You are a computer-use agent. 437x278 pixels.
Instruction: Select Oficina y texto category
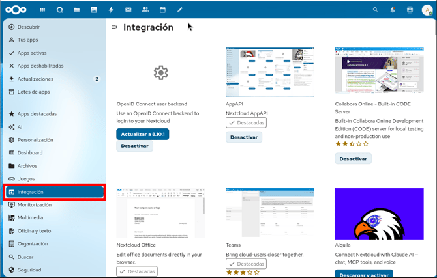coord(34,231)
